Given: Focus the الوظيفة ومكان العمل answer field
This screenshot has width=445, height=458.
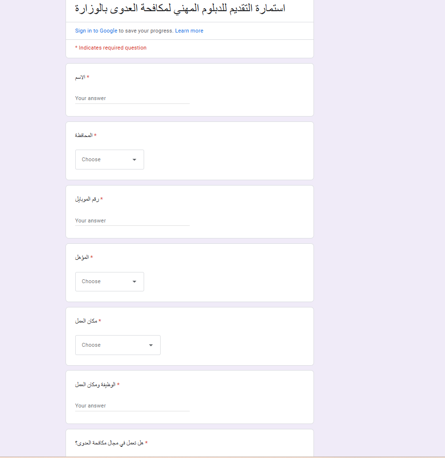Looking at the screenshot, I should pyautogui.click(x=132, y=406).
